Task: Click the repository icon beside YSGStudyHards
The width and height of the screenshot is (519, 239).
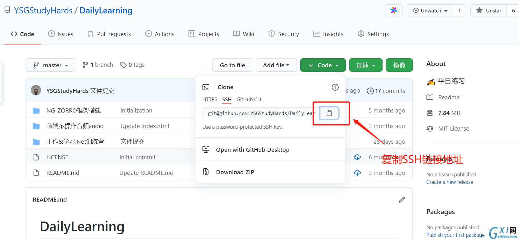Action: coord(7,10)
